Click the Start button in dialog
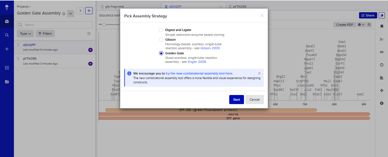The height and width of the screenshot is (157, 388). pyautogui.click(x=237, y=100)
